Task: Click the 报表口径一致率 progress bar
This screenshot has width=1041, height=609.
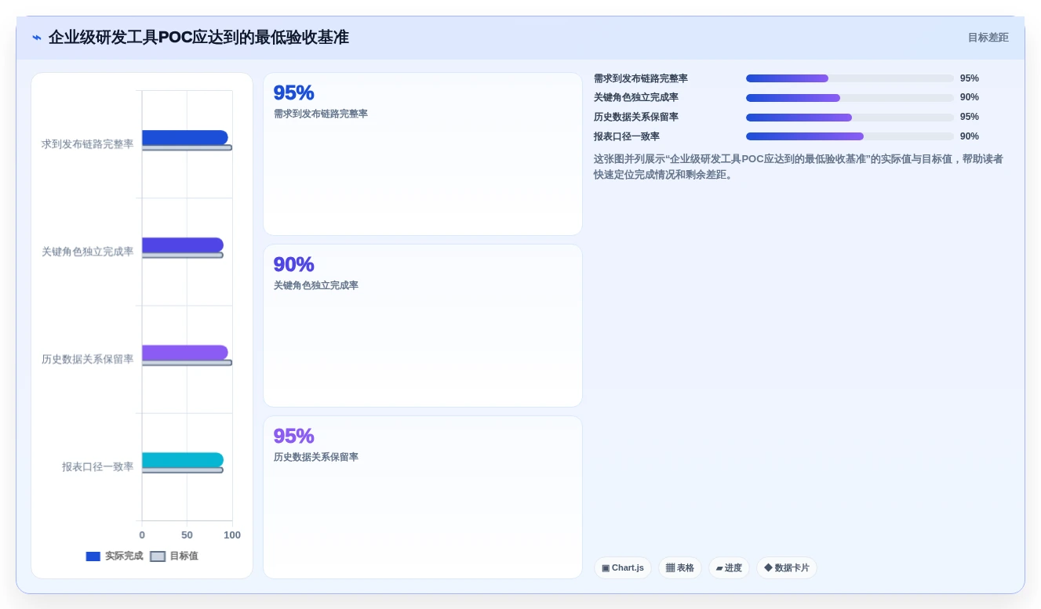Action: coord(850,136)
